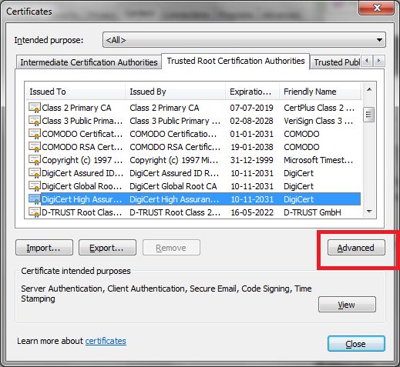
Task: Click the Microsoft Timest... friendly name
Action: [x=318, y=160]
